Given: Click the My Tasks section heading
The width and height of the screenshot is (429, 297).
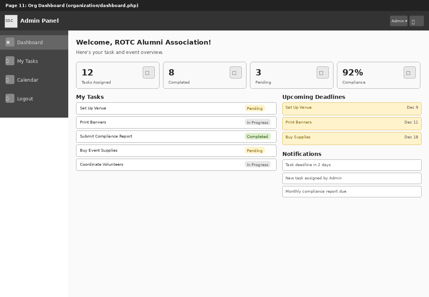Looking at the screenshot, I should [x=90, y=97].
